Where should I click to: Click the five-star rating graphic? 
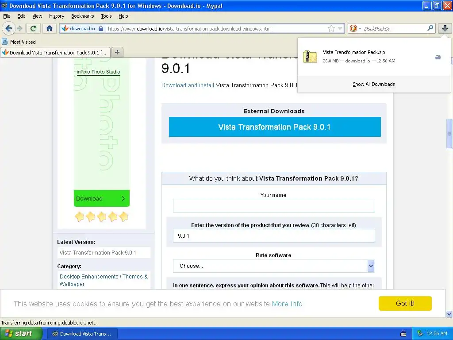102,216
